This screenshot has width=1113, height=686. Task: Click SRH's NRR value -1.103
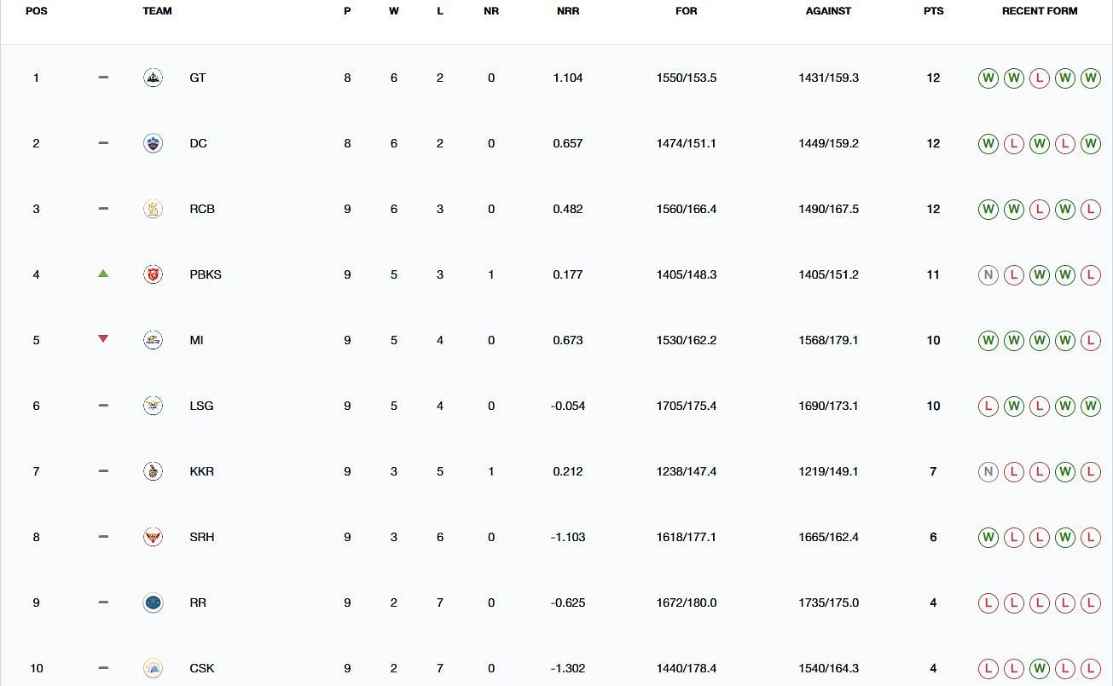[567, 537]
